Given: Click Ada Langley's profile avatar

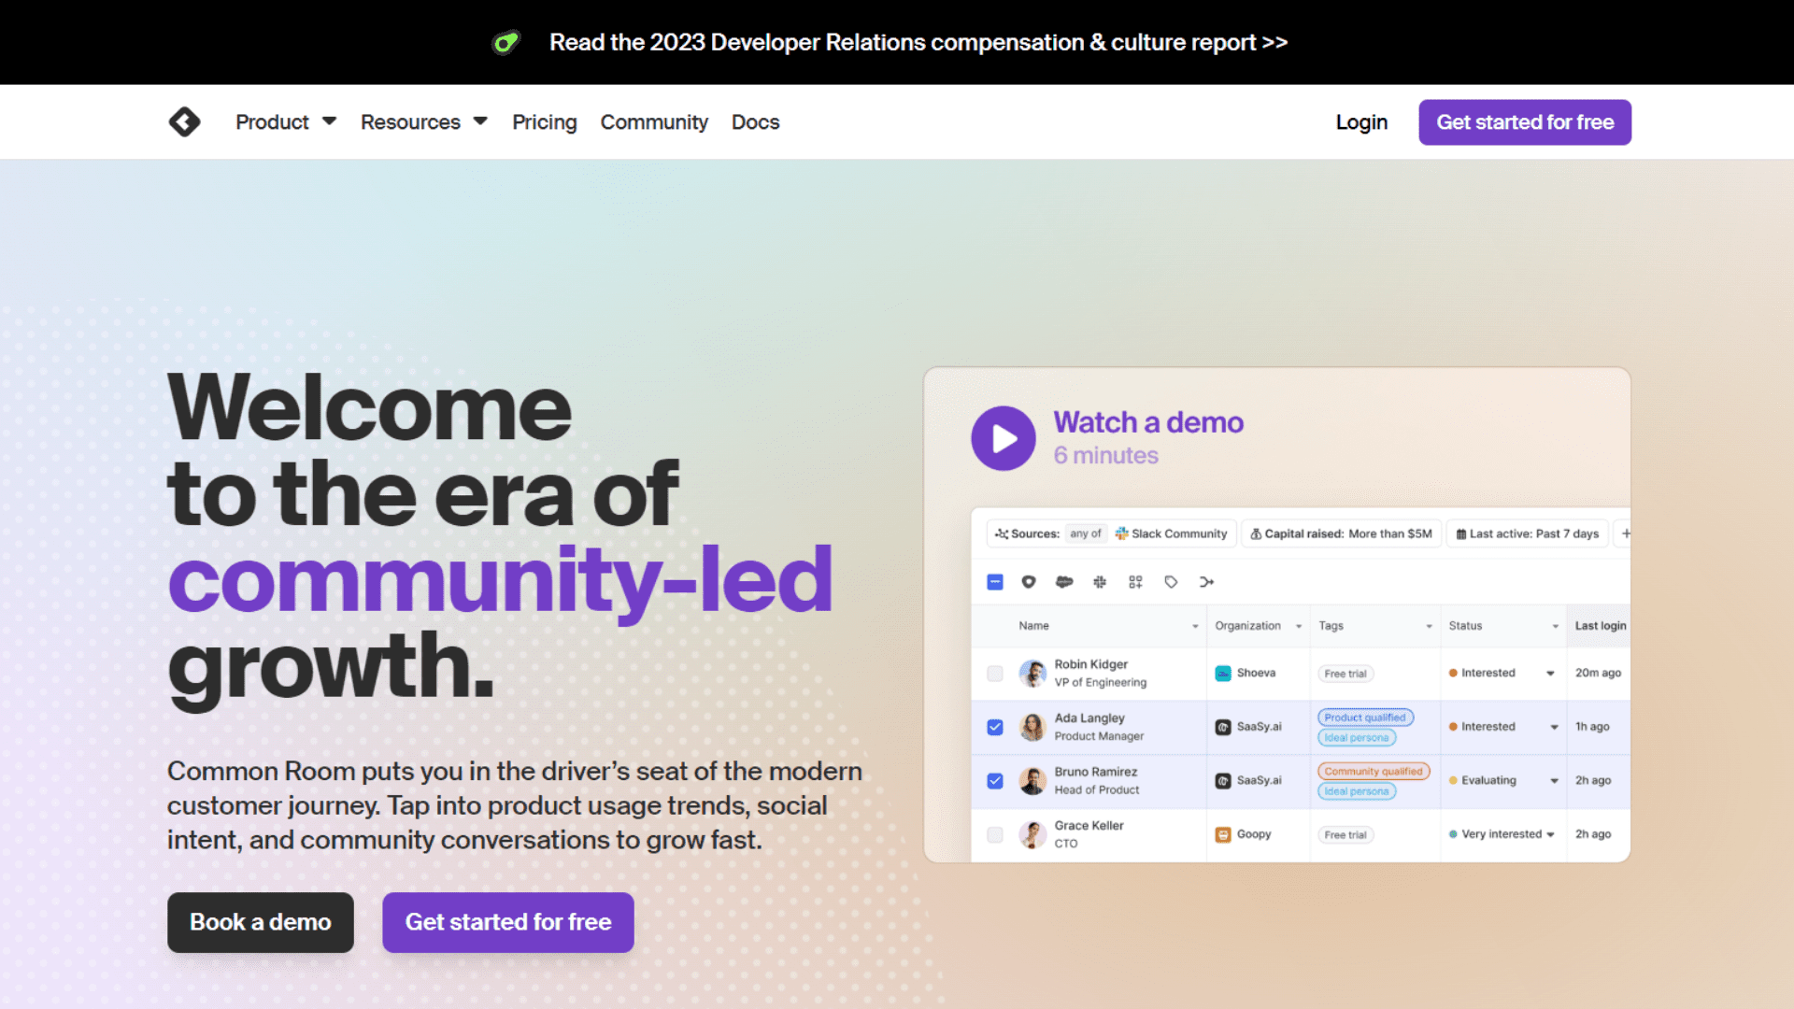Looking at the screenshot, I should 1032,727.
